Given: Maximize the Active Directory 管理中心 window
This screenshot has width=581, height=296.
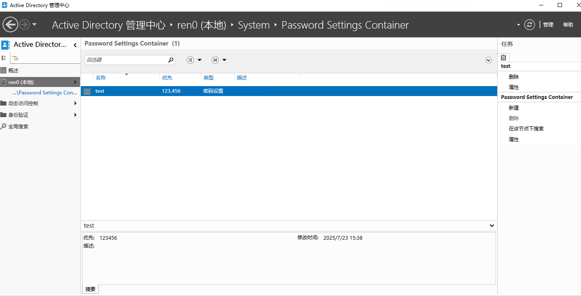Looking at the screenshot, I should point(560,5).
